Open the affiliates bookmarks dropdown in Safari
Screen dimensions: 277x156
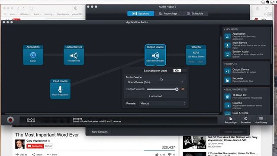(25, 14)
